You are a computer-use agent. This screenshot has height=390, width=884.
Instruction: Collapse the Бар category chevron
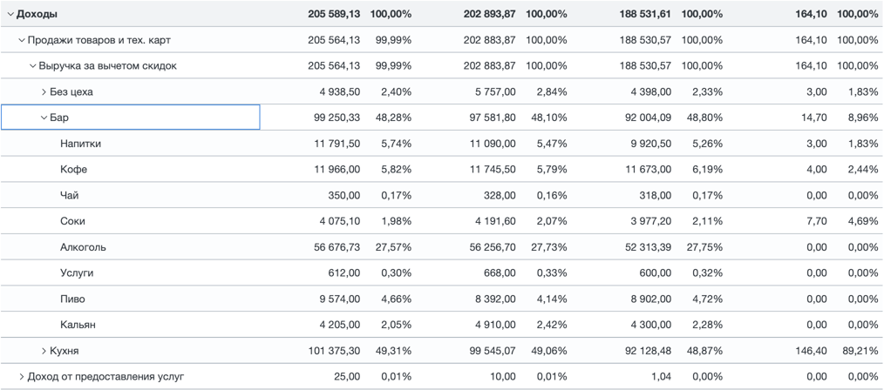(44, 118)
